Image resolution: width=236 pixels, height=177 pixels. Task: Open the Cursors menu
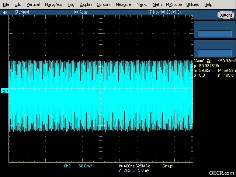click(x=104, y=4)
